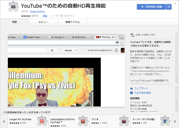179x128 pixels.
Task: Click the HD puzzle-piece extension icon
Action: [x=13, y=7]
